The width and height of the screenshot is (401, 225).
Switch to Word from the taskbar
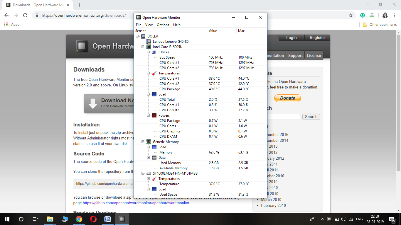(108, 219)
